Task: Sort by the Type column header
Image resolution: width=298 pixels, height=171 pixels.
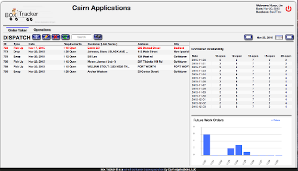Action: click(x=17, y=44)
